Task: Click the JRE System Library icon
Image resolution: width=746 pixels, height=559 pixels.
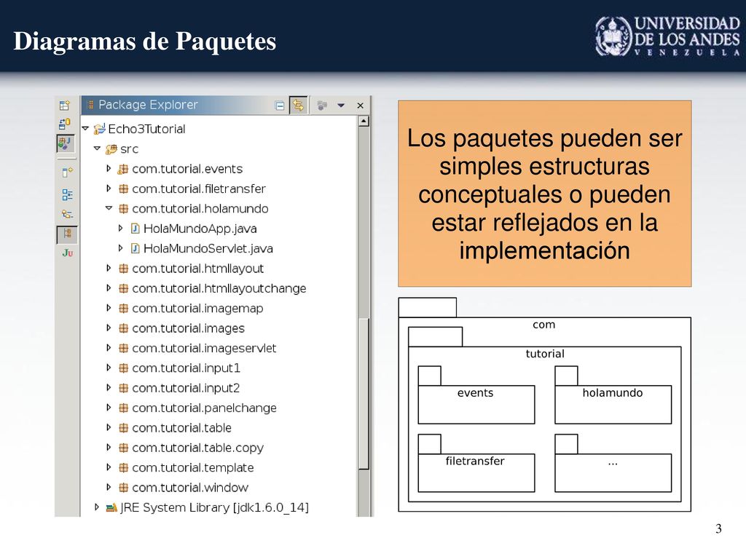Action: [111, 507]
